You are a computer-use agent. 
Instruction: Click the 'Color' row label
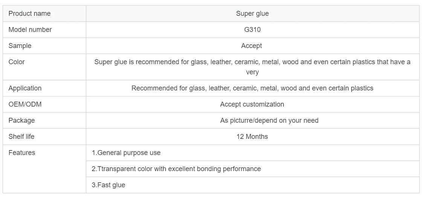tap(17, 62)
